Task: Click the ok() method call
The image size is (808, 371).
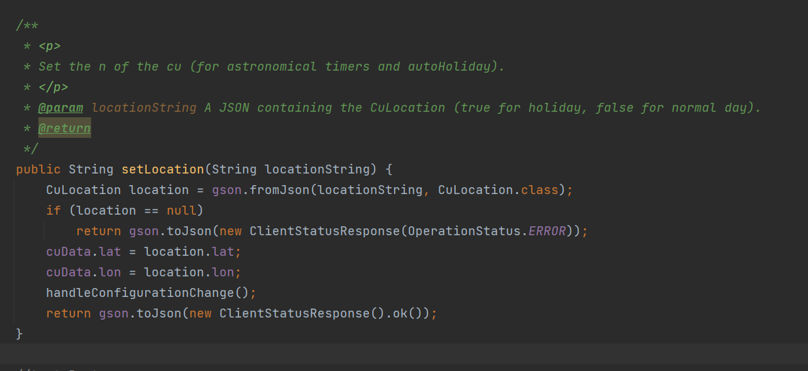Action: (x=404, y=313)
